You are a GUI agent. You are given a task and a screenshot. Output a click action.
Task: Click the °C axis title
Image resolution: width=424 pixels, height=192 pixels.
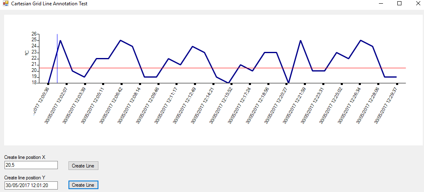click(x=27, y=53)
